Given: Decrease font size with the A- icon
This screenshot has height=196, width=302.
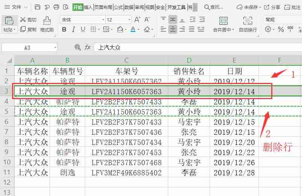Looking at the screenshot, I should tap(147, 20).
